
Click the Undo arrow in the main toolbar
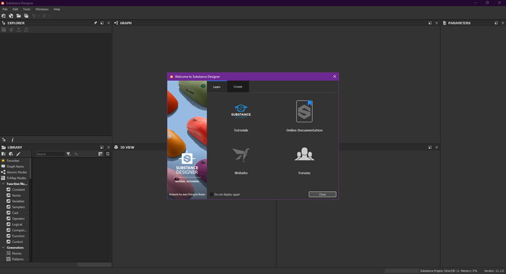coord(34,16)
